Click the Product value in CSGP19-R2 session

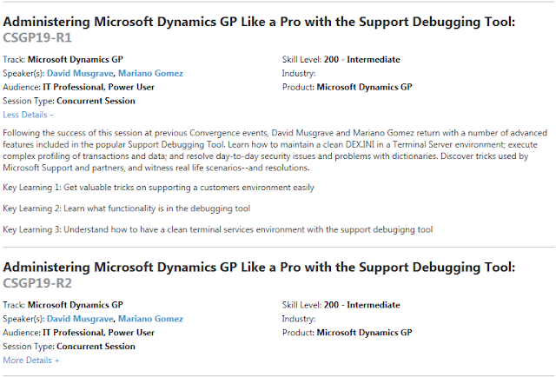[x=364, y=333]
